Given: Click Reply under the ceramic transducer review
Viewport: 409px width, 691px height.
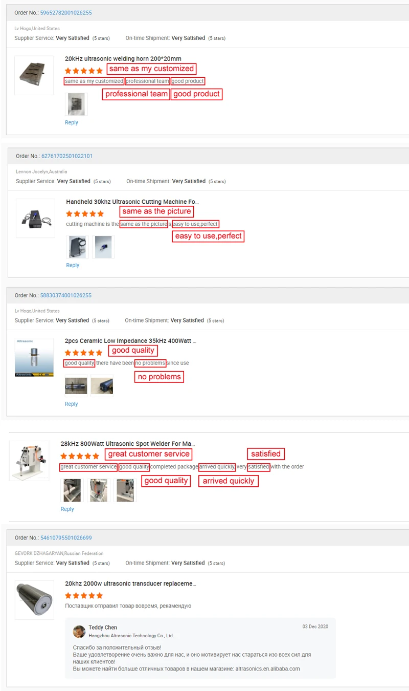Looking at the screenshot, I should coord(72,404).
